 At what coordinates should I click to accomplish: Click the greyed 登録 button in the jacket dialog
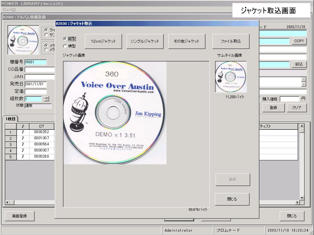click(x=233, y=180)
